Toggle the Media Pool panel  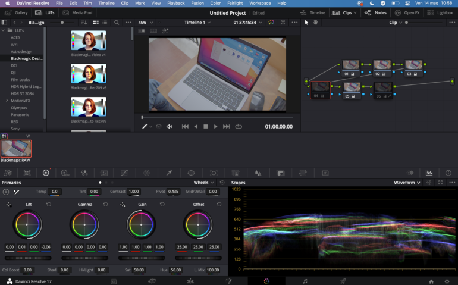[x=78, y=13]
